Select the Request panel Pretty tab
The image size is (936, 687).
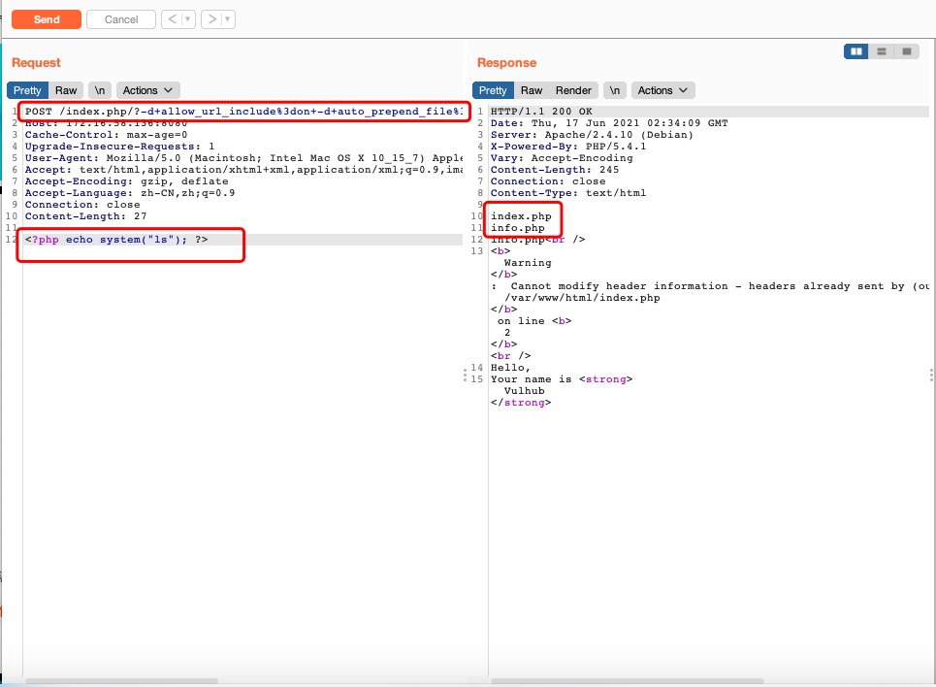tap(27, 90)
